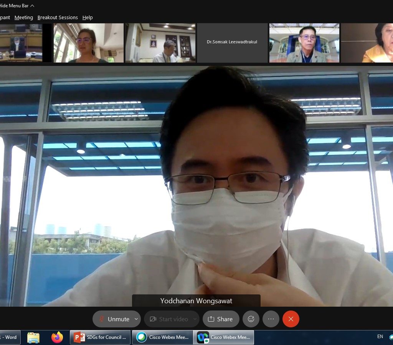Screen dimensions: 393x345
Task: Click the EN language indicator
Action: [380, 337]
